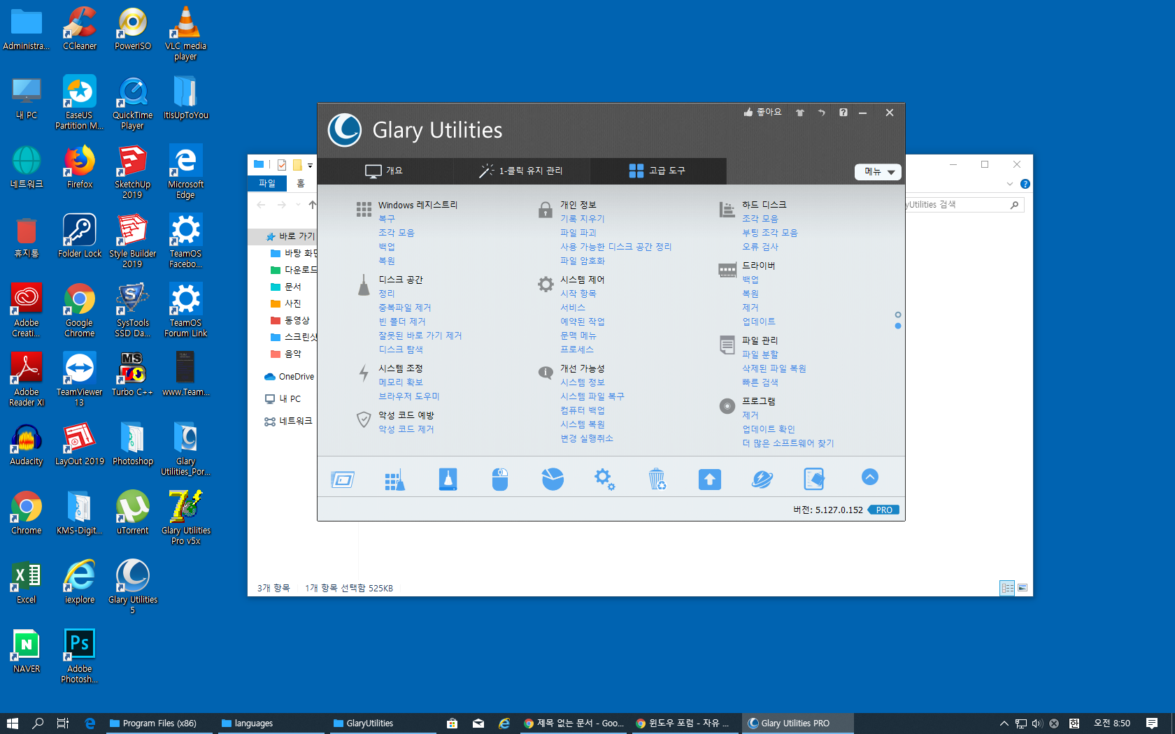Open 삭제된 파일 복원 link
1175x734 pixels.
(x=774, y=368)
